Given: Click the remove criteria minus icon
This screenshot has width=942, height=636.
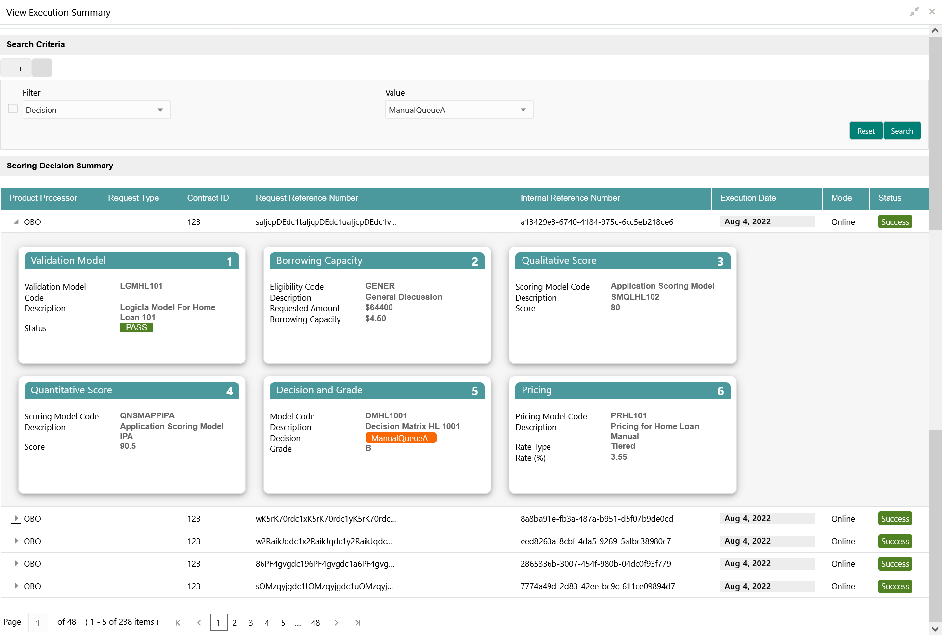Looking at the screenshot, I should click(42, 69).
